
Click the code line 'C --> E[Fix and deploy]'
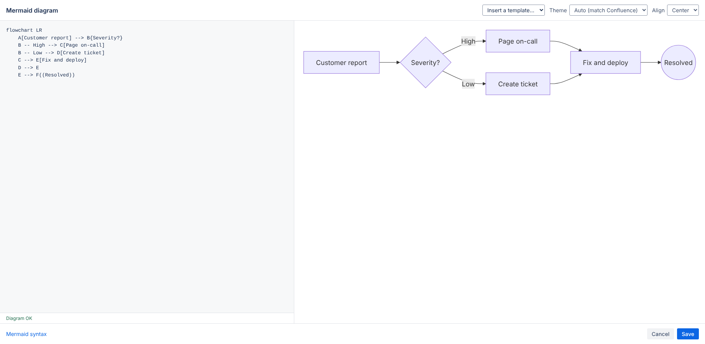[52, 60]
